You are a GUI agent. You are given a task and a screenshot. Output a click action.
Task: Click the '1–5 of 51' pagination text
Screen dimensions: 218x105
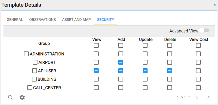point(184,97)
